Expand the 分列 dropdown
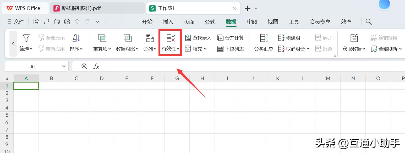405x153 pixels. tap(155, 49)
